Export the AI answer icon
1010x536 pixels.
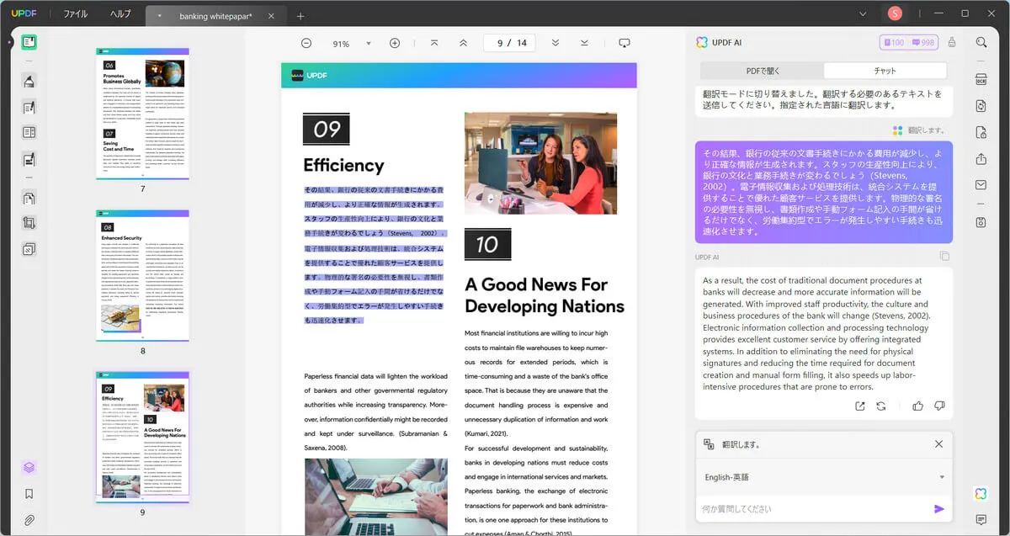[x=859, y=406]
